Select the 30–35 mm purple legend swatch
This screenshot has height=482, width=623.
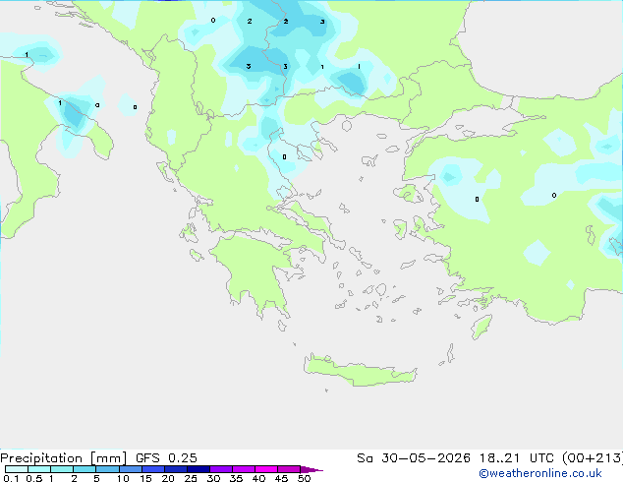coord(221,469)
